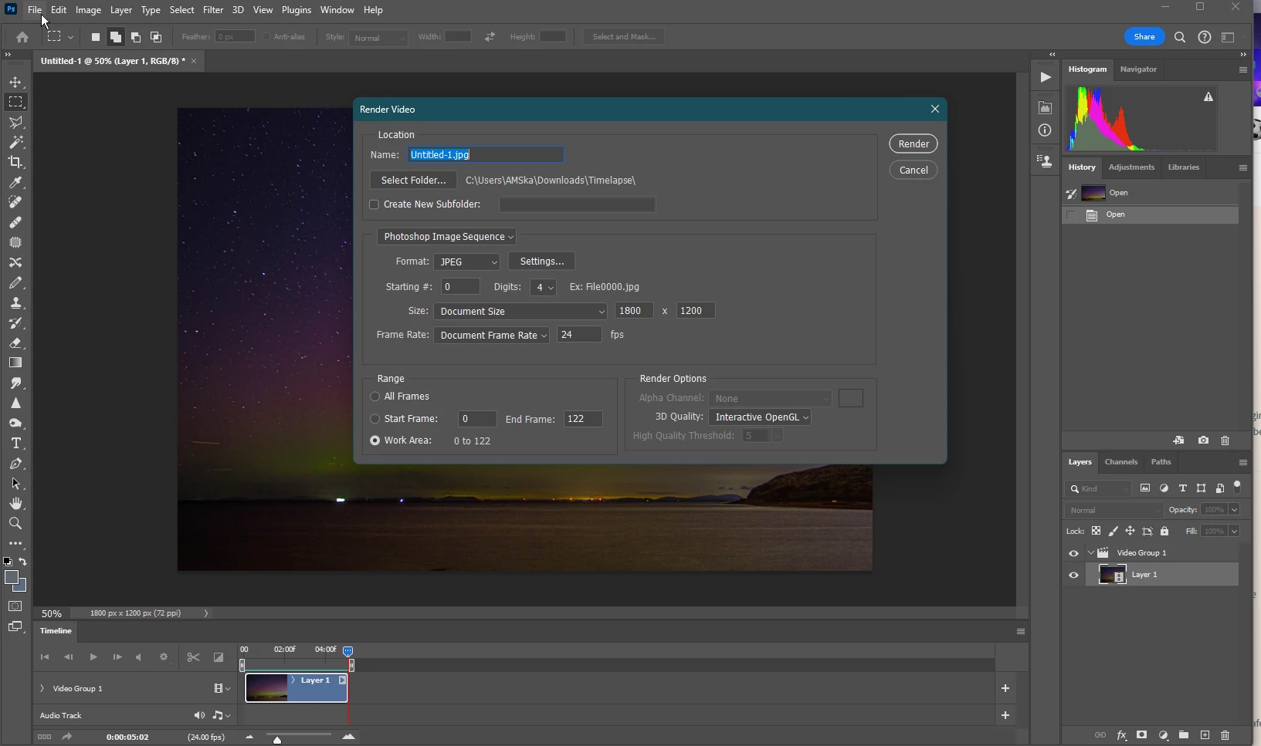Toggle the layer filter on/off switch
1261x746 pixels.
(1237, 487)
